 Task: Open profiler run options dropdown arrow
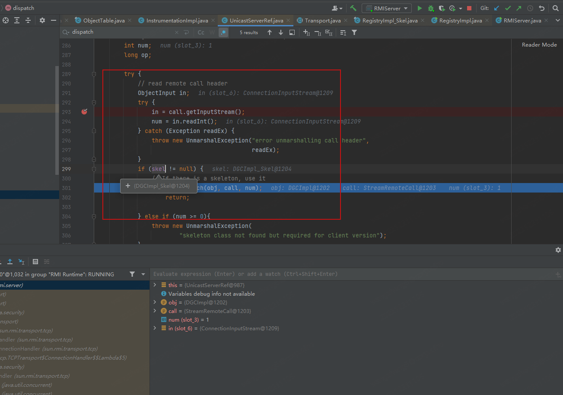pyautogui.click(x=461, y=8)
